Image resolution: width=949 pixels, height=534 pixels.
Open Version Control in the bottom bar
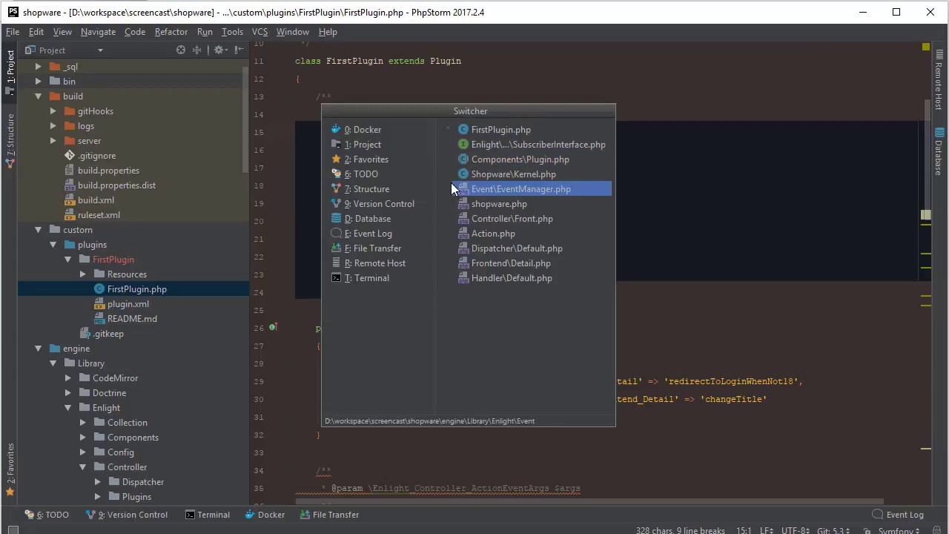tap(127, 515)
